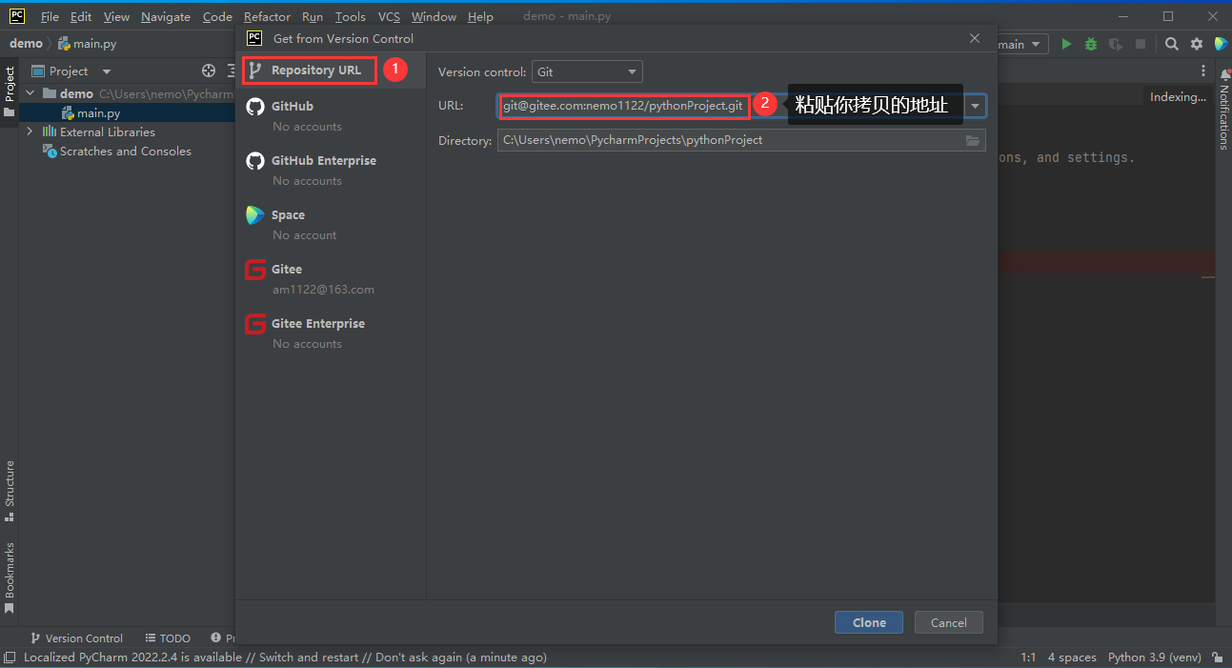
Task: Open the URL history dropdown arrow
Action: [975, 106]
